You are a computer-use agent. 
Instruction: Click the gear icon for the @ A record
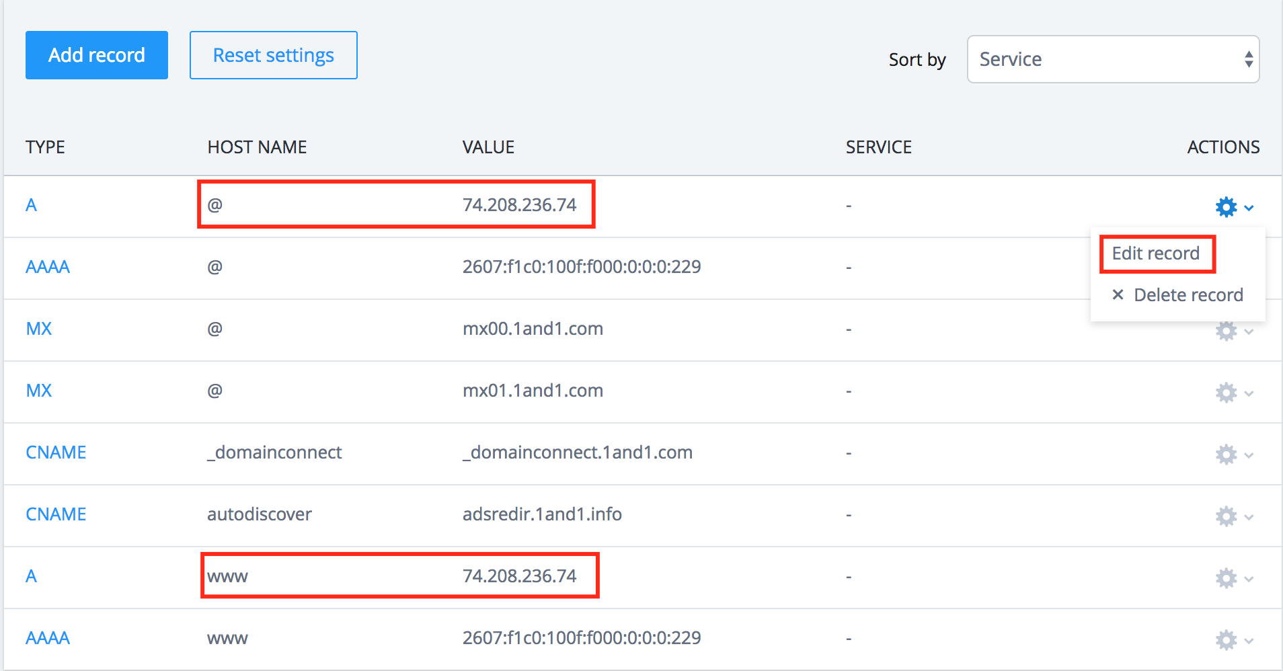click(x=1226, y=206)
